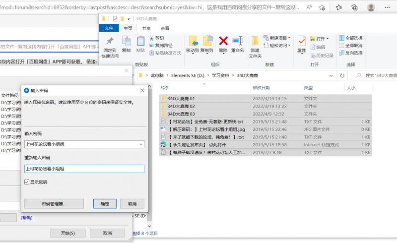
Task: Click the browser favorites star icon
Action: (322, 7)
